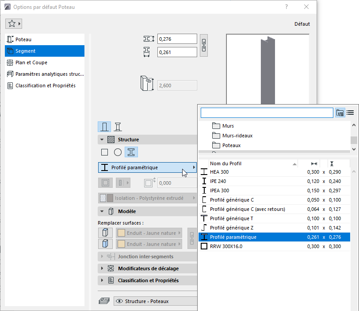
Task: Open the Favorites star button
Action: coord(14,23)
